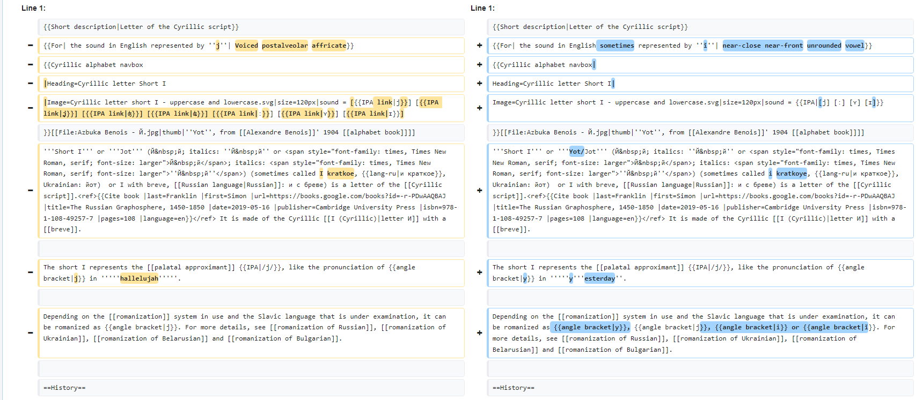Click '[[romanization of Bulgarian]]' in new revision paragraph
This screenshot has width=916, height=400.
[x=613, y=350]
